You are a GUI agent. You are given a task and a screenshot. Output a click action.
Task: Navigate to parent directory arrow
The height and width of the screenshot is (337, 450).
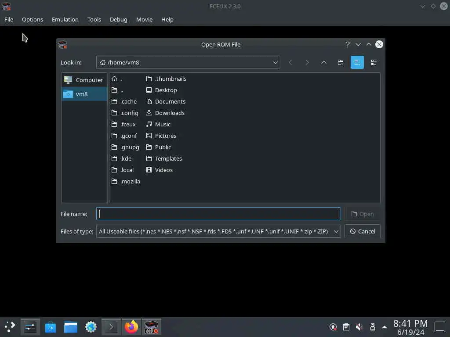click(x=323, y=62)
